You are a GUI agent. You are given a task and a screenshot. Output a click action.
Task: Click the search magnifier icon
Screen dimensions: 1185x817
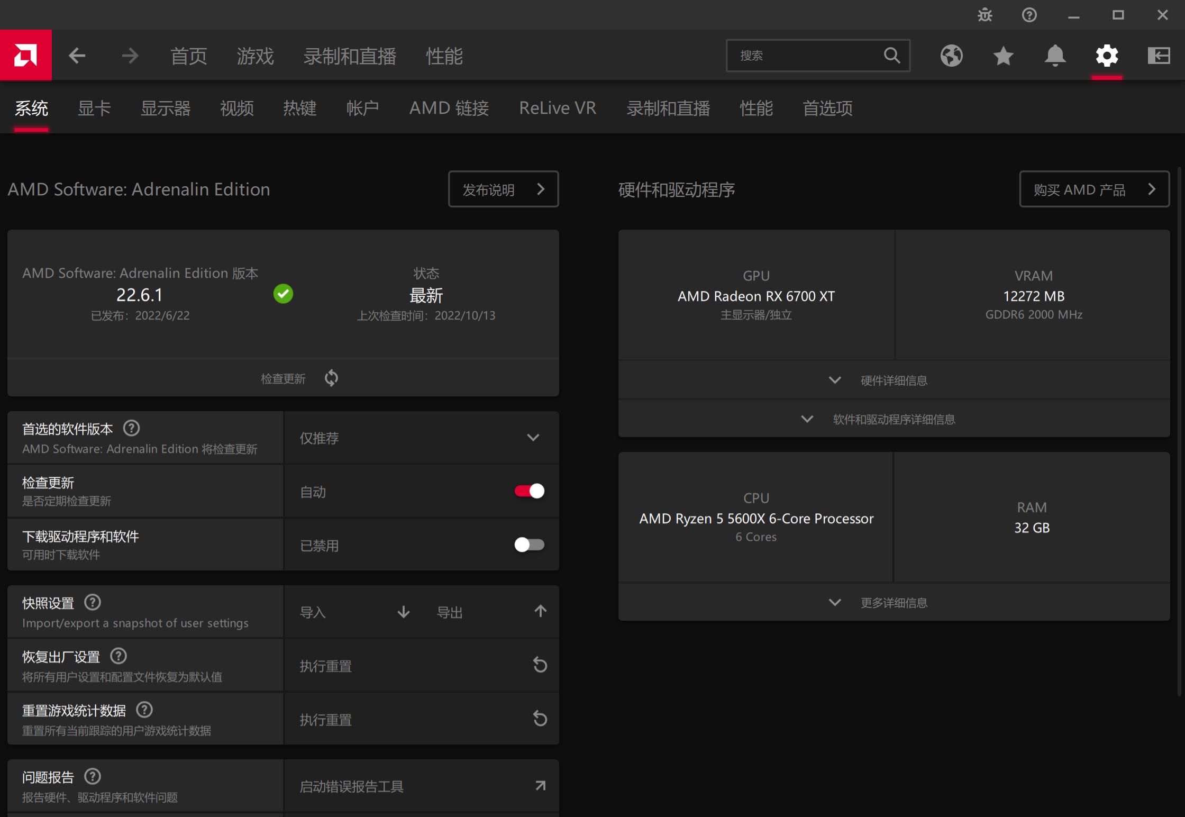[x=892, y=55]
